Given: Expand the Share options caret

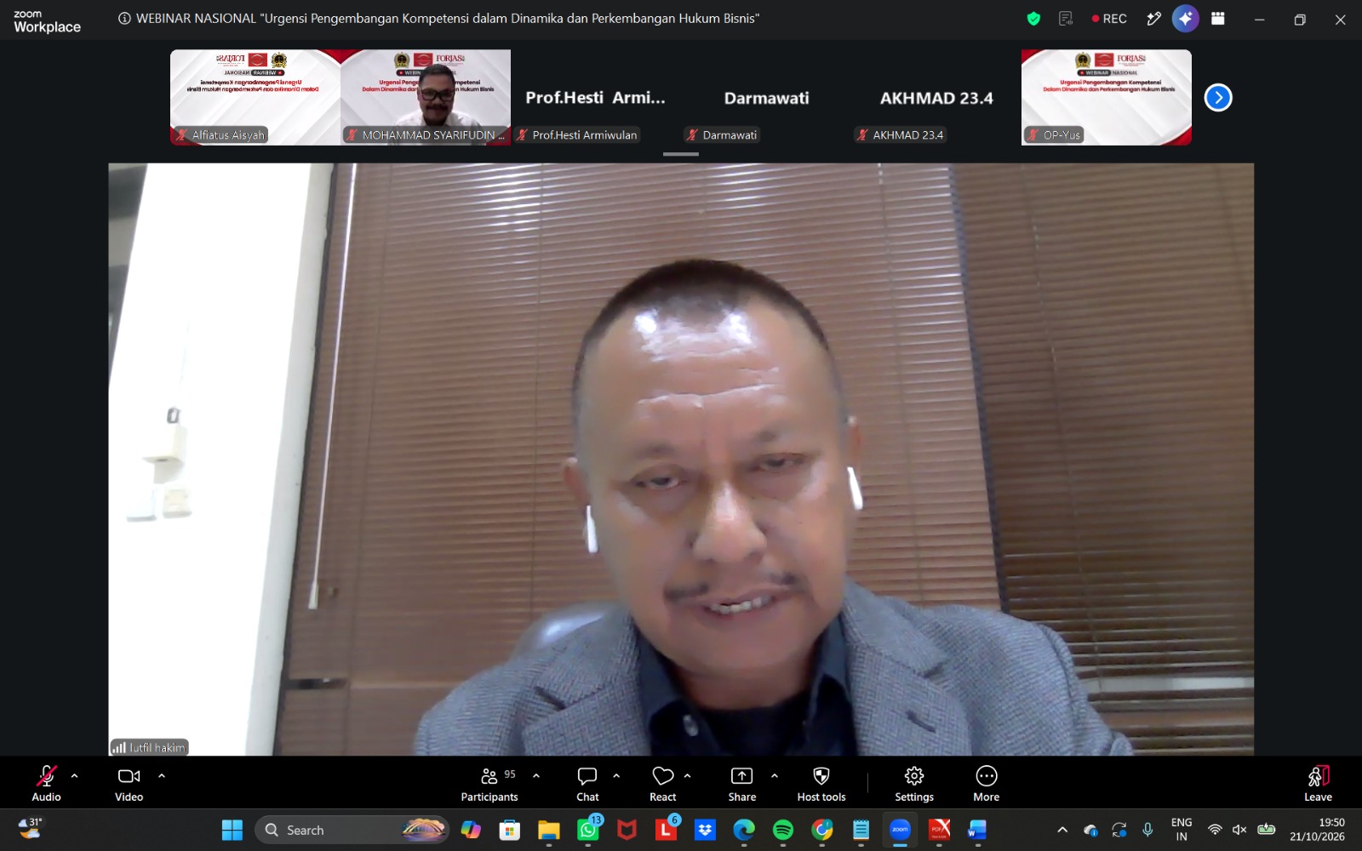Looking at the screenshot, I should (775, 776).
